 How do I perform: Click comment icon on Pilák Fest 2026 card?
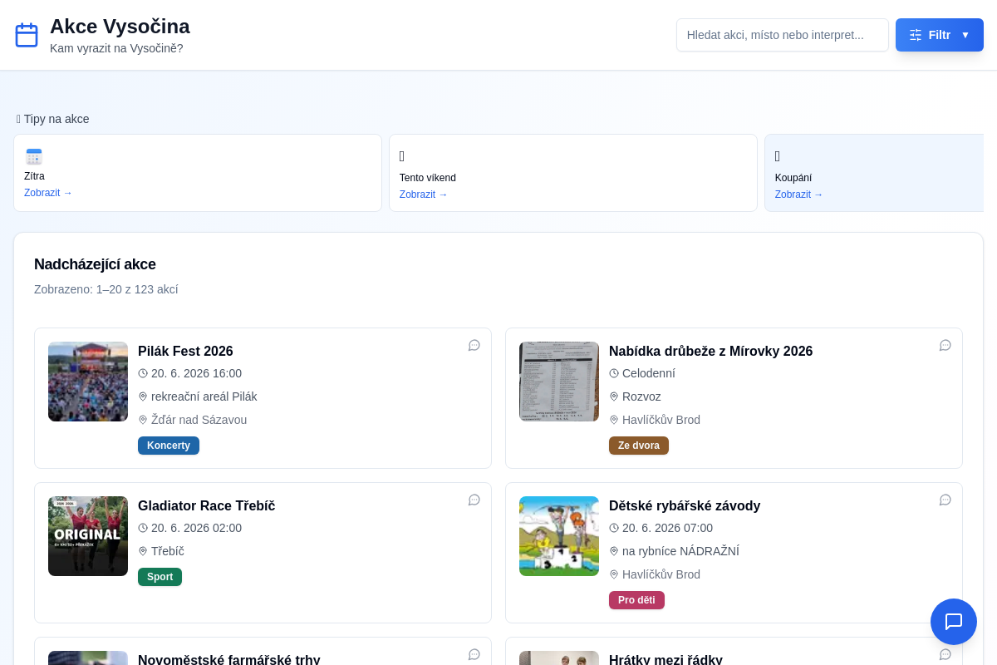(474, 345)
